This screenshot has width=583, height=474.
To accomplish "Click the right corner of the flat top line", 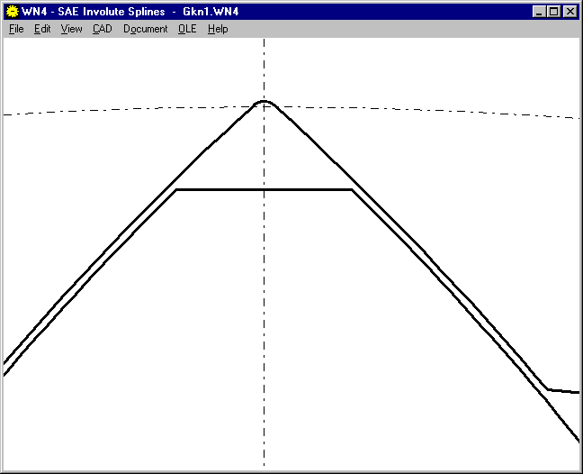I will [x=350, y=190].
